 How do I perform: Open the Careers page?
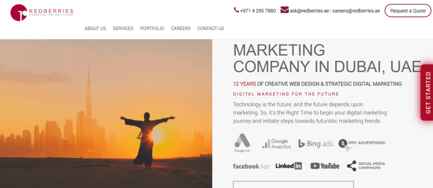pos(181,28)
